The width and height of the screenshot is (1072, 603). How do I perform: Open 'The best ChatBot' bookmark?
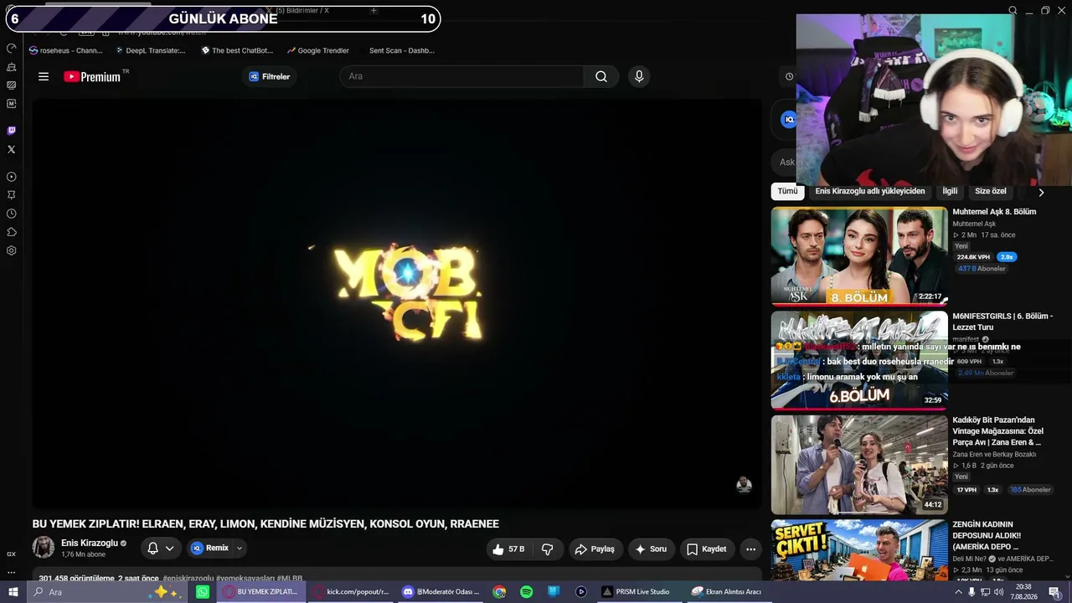click(238, 50)
